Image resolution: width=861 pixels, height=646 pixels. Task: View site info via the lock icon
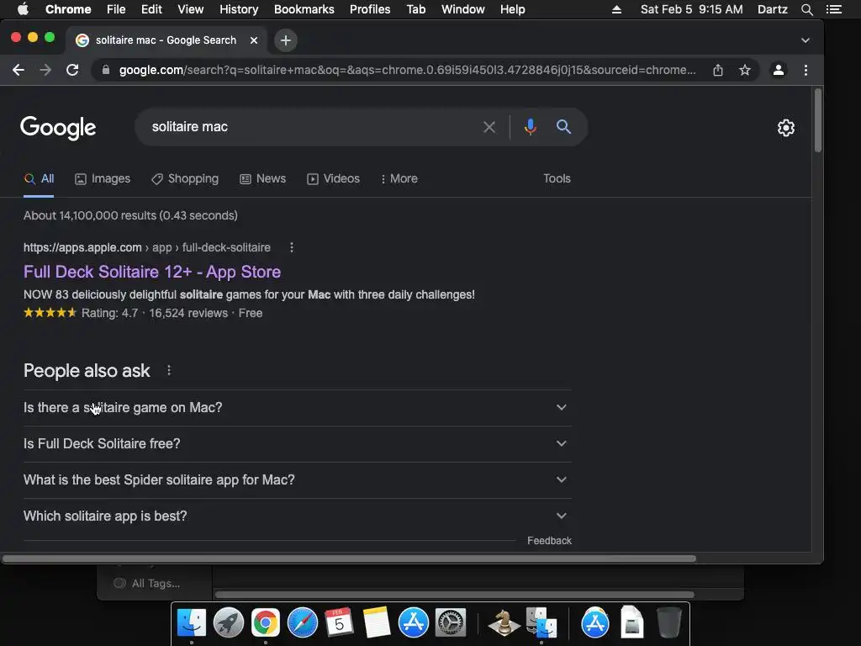(106, 70)
